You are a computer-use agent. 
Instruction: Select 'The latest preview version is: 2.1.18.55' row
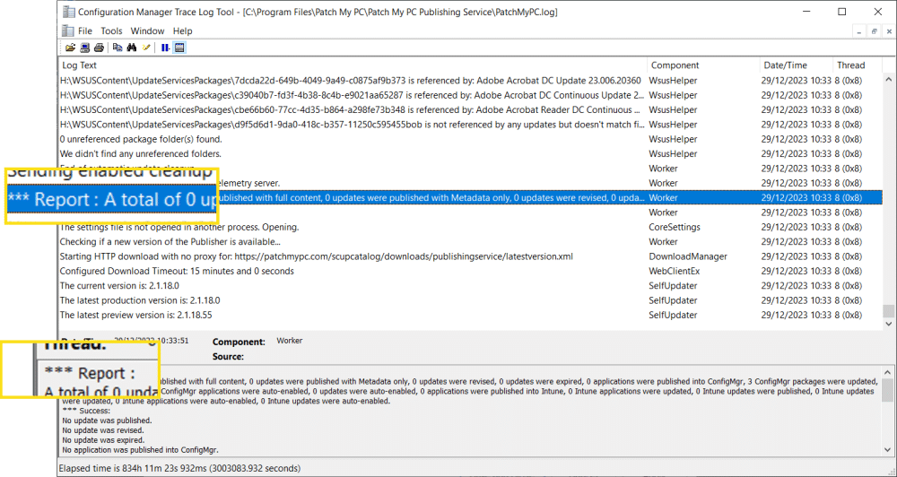[470, 315]
